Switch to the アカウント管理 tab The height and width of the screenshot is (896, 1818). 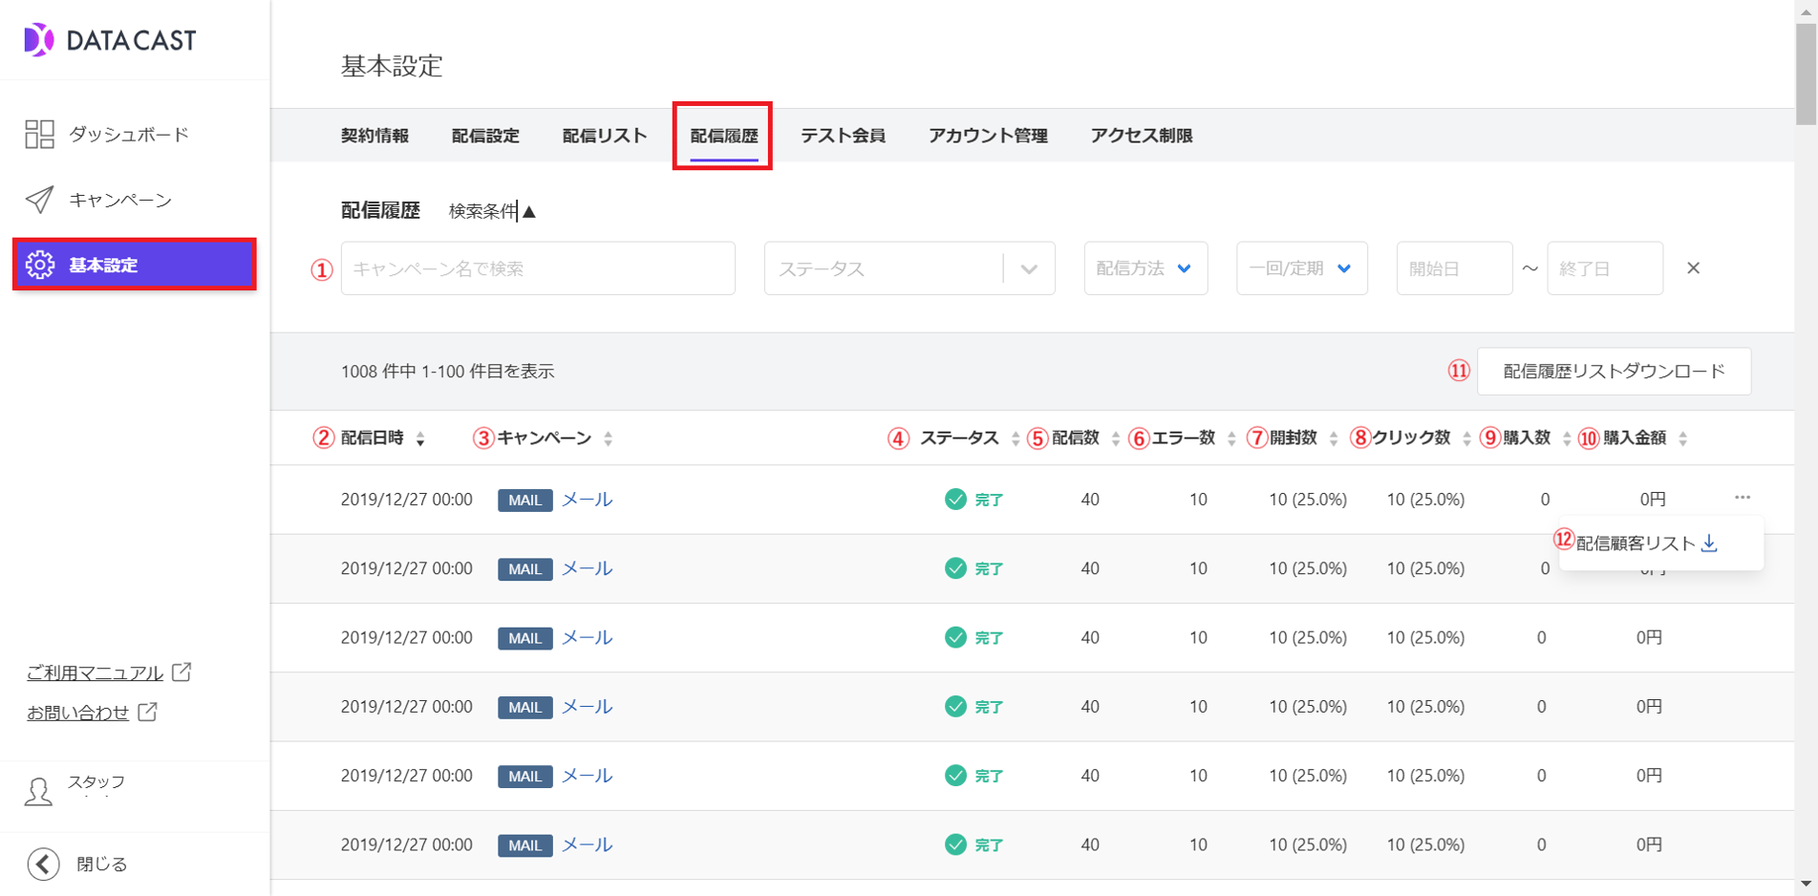click(988, 136)
